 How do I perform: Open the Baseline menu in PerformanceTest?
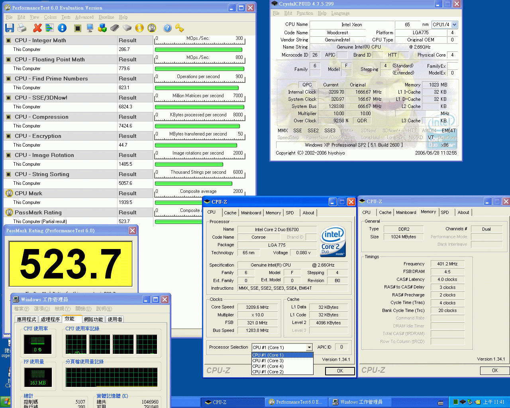(106, 17)
